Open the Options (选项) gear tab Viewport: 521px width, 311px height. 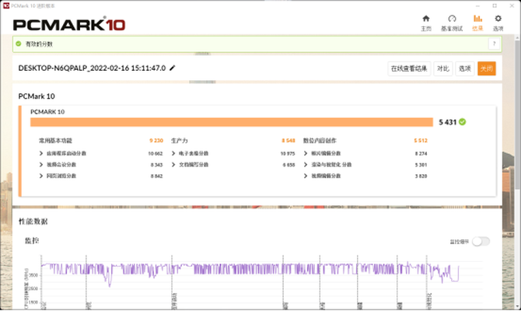pos(498,23)
